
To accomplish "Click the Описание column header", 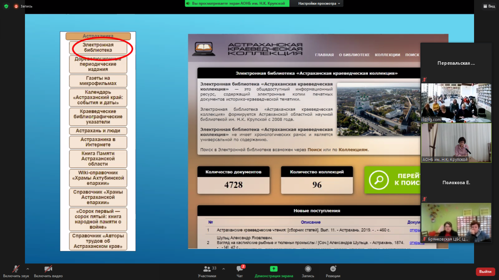I will pos(311,222).
